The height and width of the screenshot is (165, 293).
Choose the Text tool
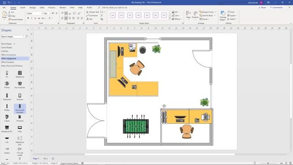[x=90, y=19]
